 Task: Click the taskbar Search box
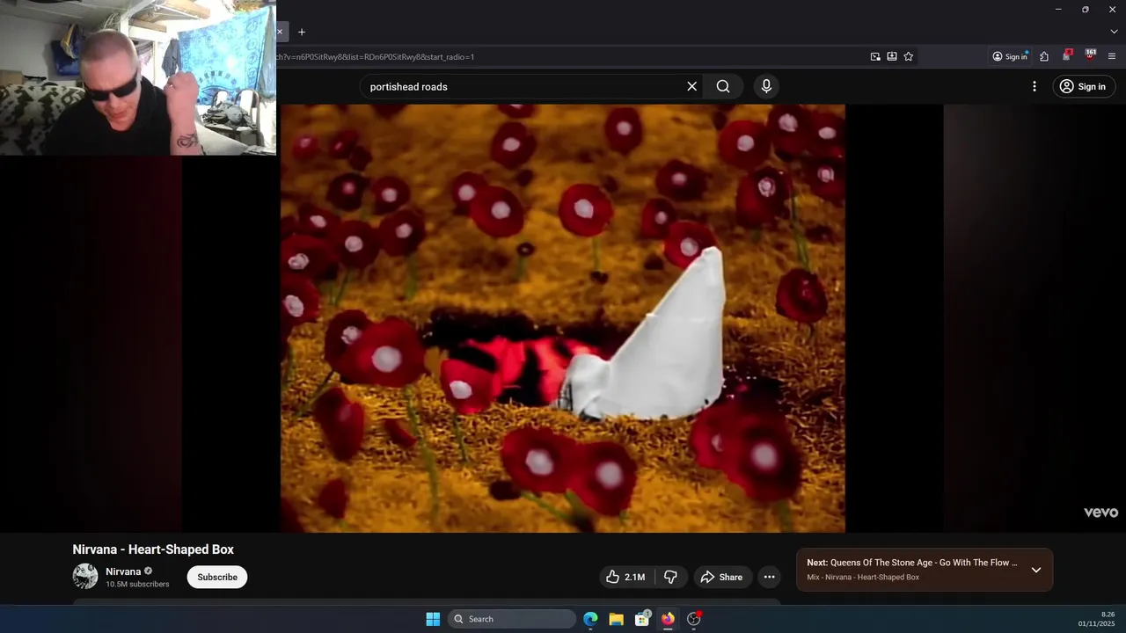click(512, 619)
